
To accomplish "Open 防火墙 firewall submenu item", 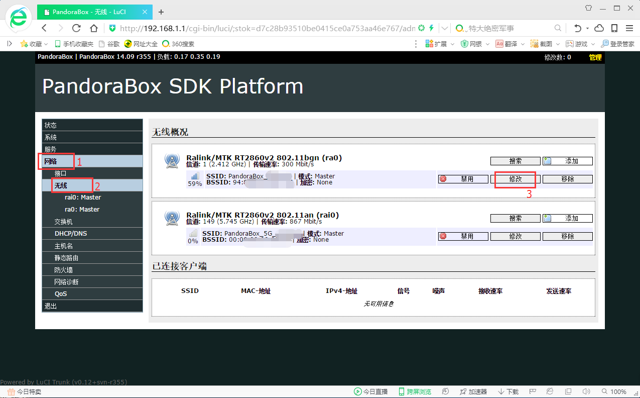I will [92, 270].
